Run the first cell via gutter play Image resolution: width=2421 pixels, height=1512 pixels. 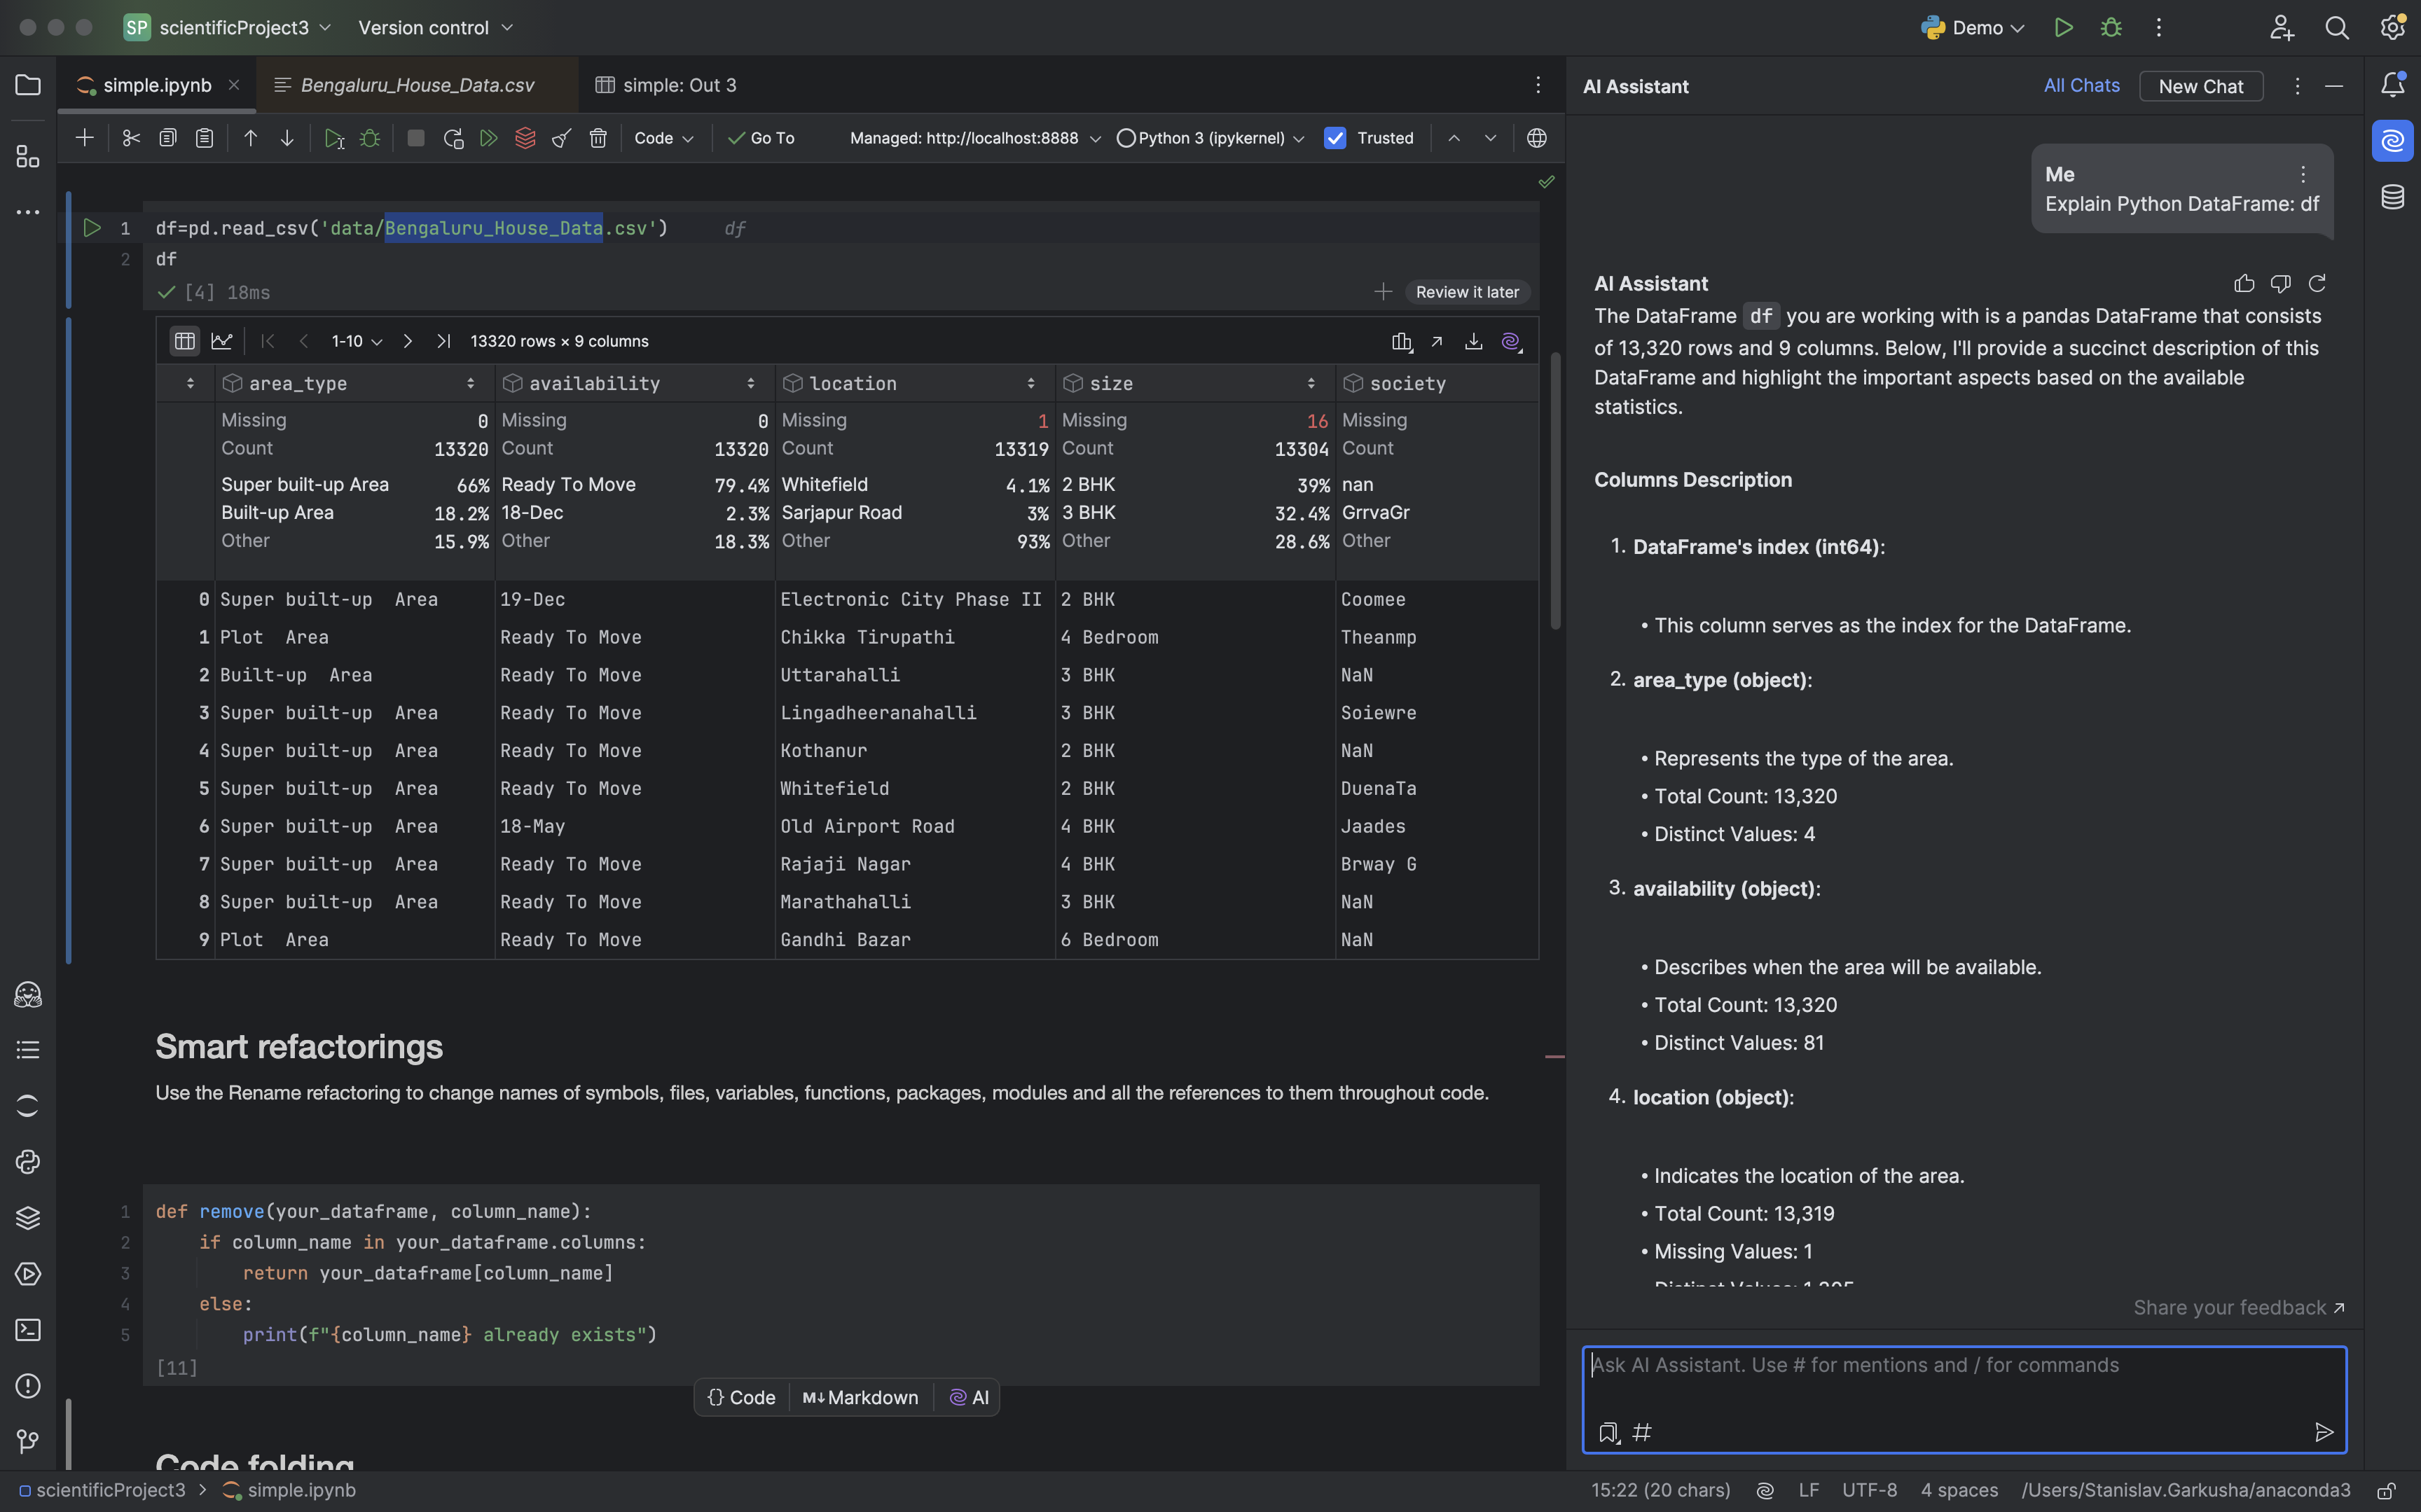point(92,228)
